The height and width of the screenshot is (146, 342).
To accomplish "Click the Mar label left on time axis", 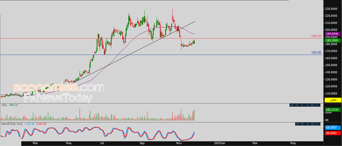I will click(x=35, y=143).
